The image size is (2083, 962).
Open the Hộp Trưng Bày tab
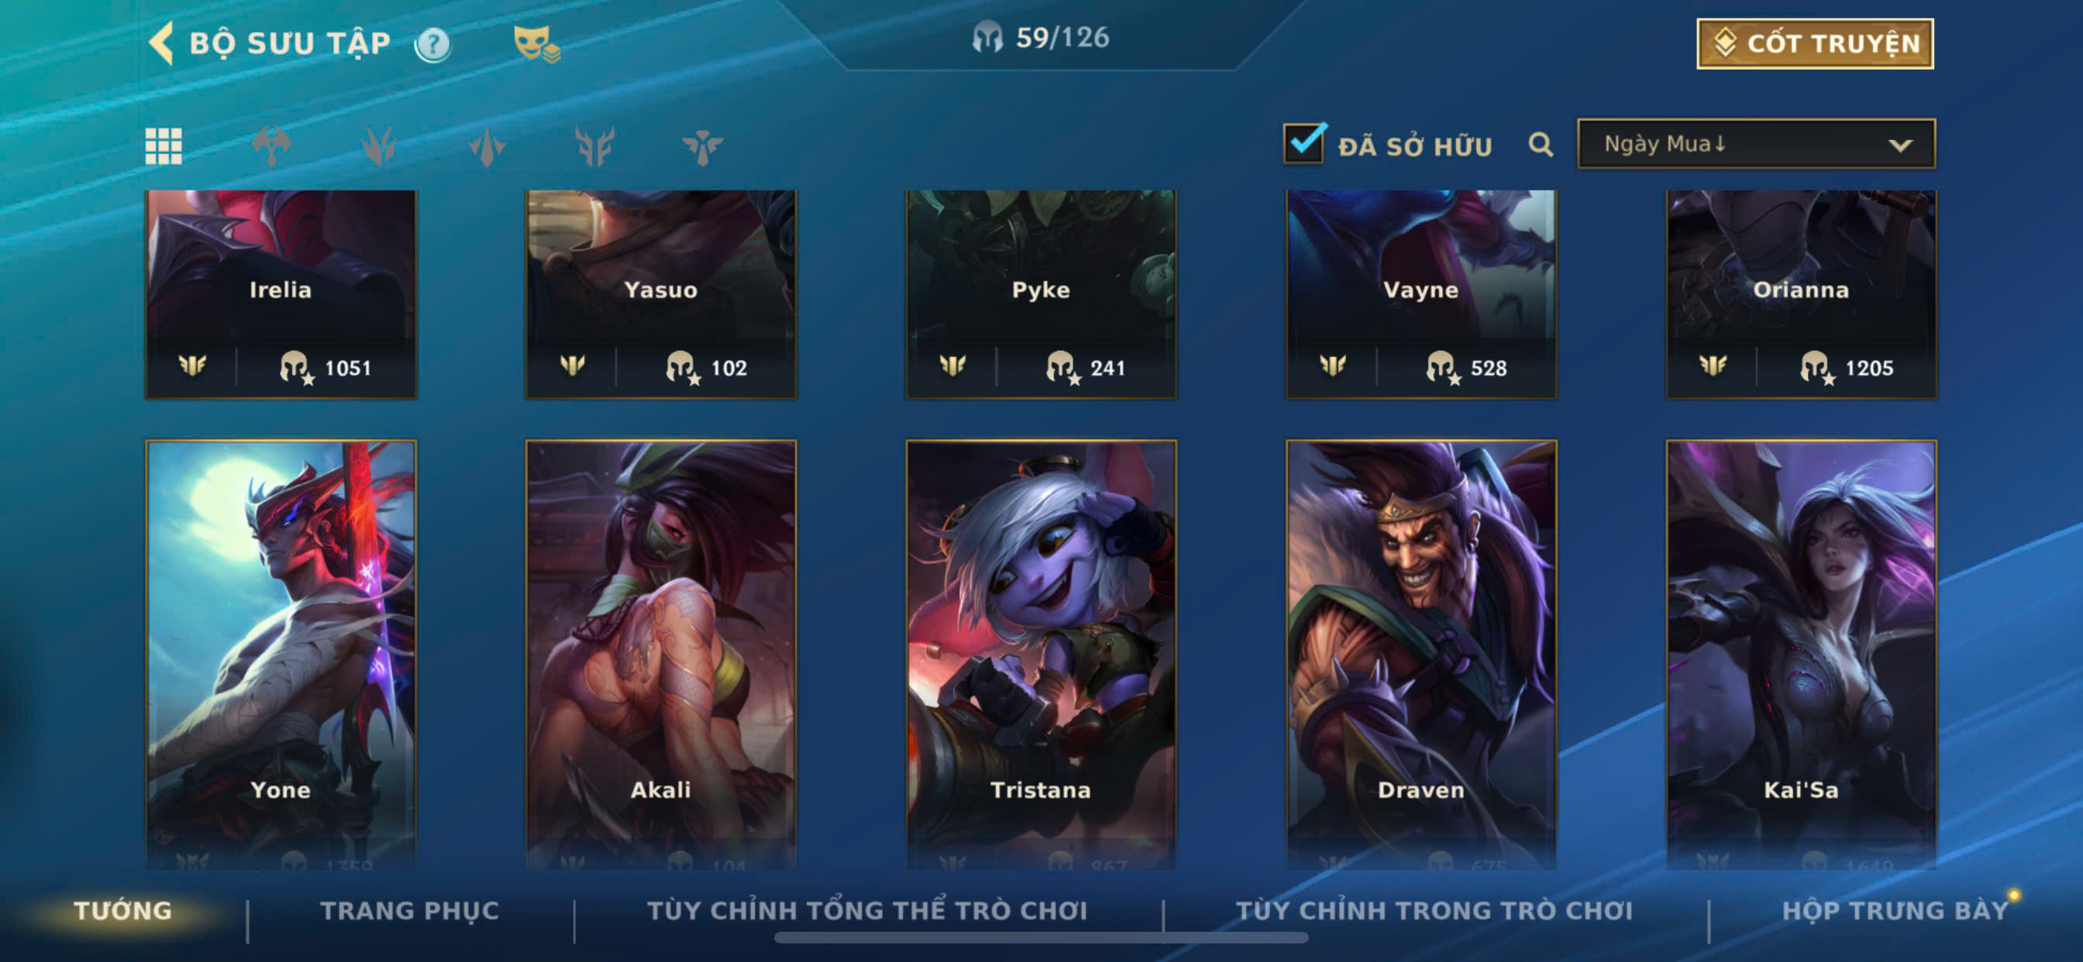[1895, 911]
